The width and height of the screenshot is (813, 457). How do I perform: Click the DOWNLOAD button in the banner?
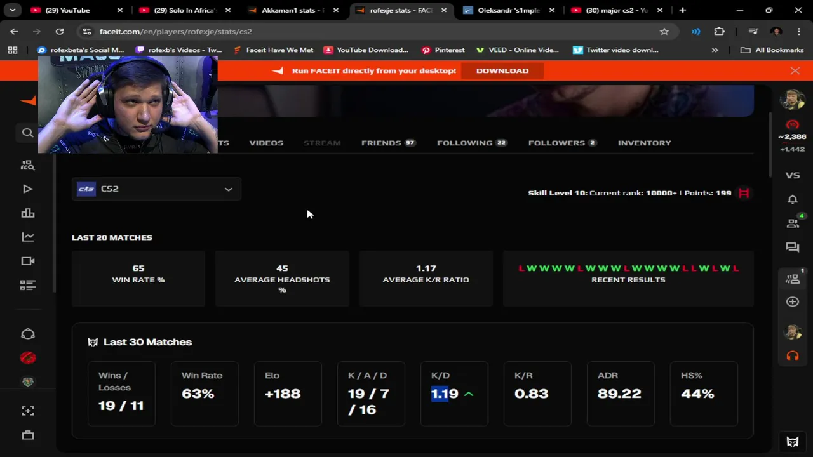(x=502, y=70)
